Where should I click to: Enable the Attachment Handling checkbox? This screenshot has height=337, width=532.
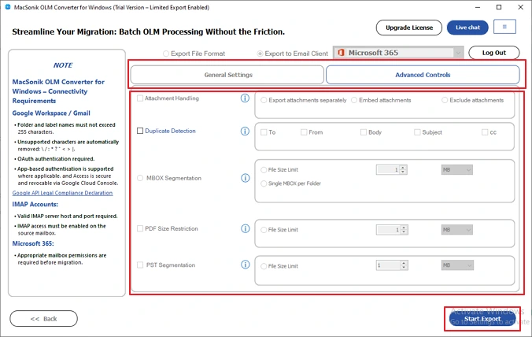click(x=140, y=98)
